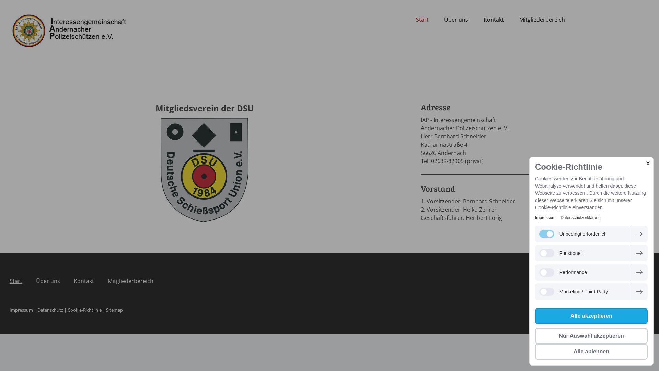Viewport: 659px width, 371px height.
Task: Open Kontakt in top navigation
Action: [494, 20]
